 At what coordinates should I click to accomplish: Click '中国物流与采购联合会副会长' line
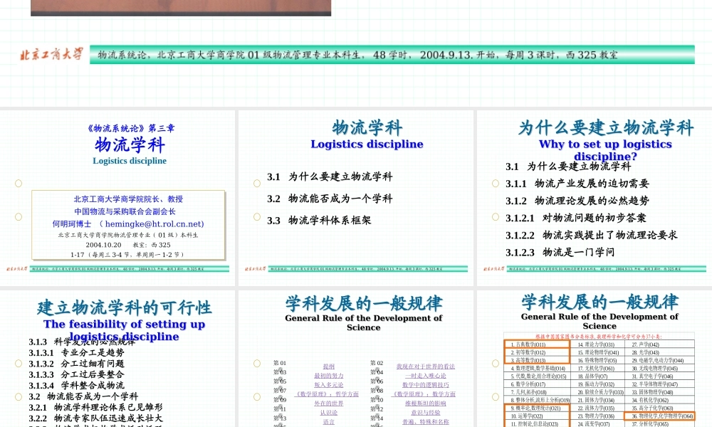click(125, 211)
